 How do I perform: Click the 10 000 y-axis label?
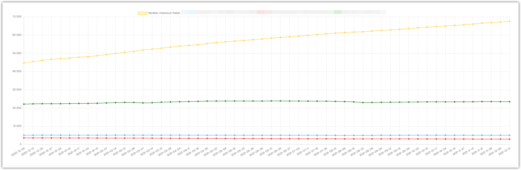[17, 126]
